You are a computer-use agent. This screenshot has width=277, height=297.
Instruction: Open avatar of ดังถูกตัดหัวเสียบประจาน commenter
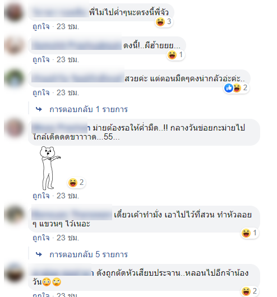tap(14, 273)
